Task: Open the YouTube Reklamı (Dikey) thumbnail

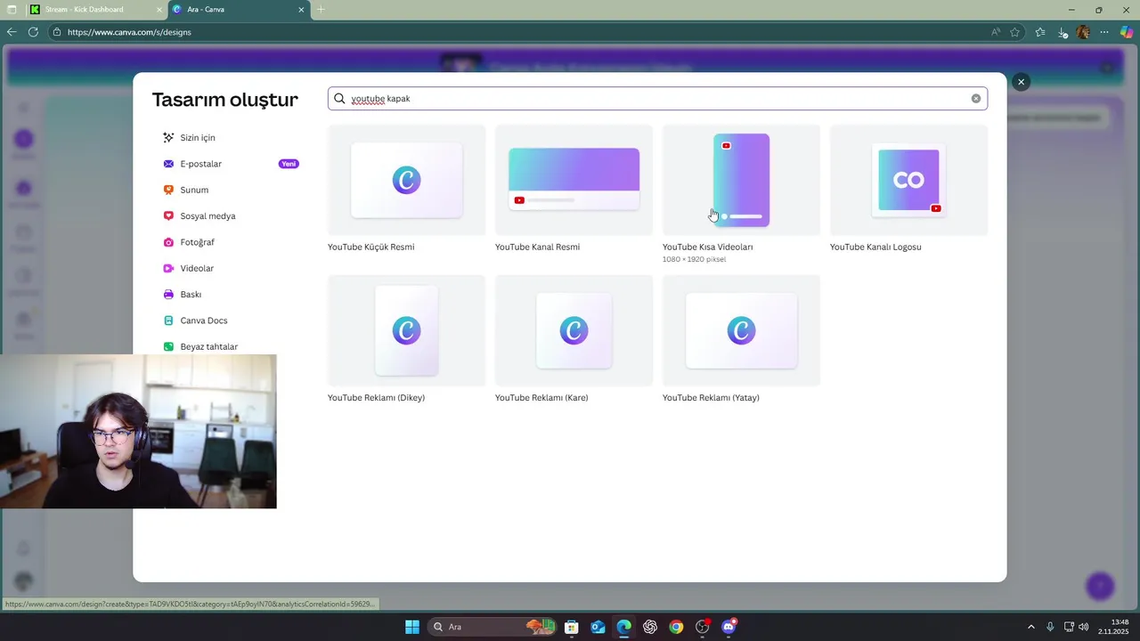Action: (x=406, y=330)
